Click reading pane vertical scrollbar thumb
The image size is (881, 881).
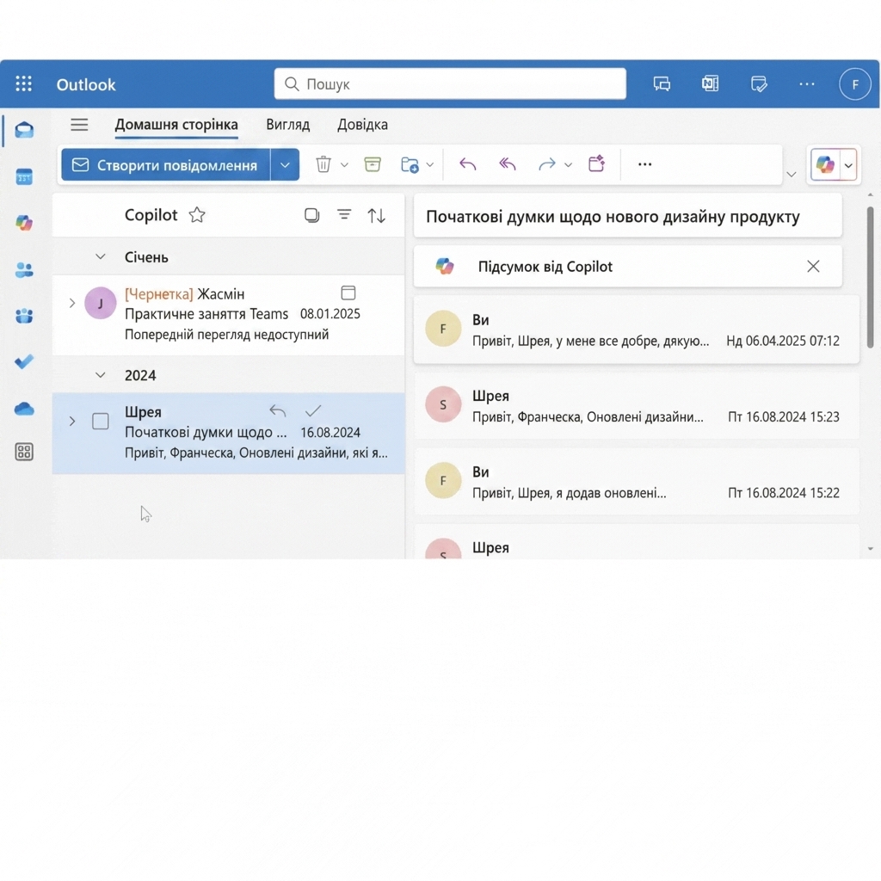tap(871, 278)
